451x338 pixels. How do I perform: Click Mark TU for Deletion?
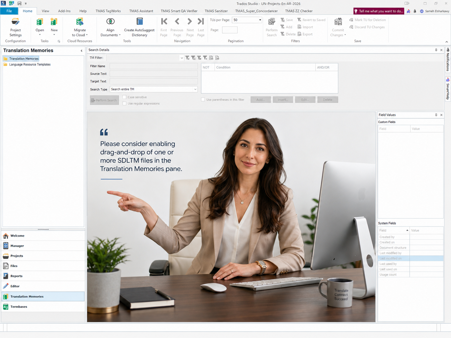368,20
